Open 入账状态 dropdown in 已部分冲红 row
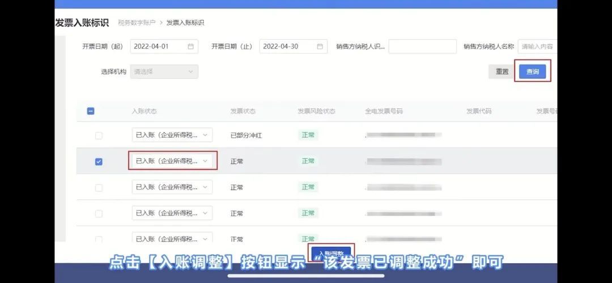Viewport: 612px width, 283px height. click(172, 135)
